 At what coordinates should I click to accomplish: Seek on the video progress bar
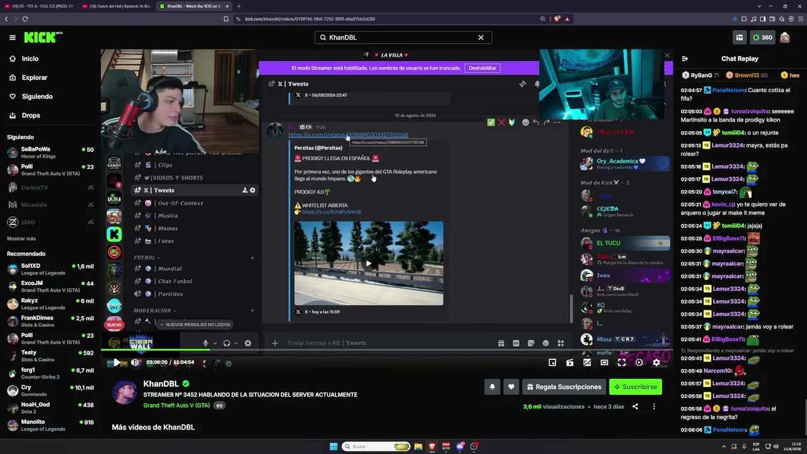coord(386,351)
